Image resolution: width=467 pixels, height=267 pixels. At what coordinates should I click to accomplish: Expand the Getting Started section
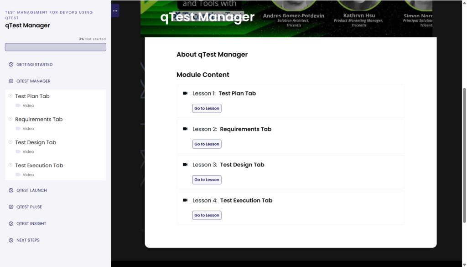[34, 65]
